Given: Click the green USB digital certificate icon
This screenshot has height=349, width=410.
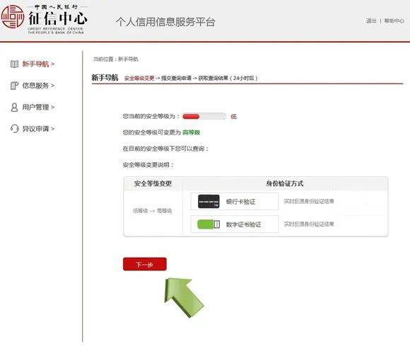Looking at the screenshot, I should 209,224.
